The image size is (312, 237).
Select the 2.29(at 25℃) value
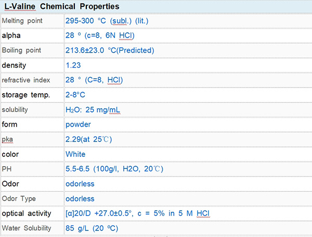[88, 140]
